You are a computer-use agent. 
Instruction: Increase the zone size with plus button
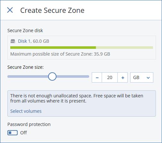click(123, 77)
